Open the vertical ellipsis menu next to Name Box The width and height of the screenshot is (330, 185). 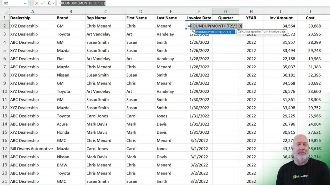pyautogui.click(x=30, y=3)
